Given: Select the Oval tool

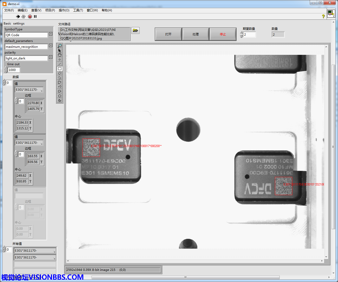Looking at the screenshot, I should 60,96.
